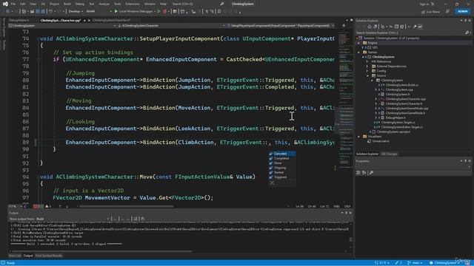Switch to ClimbingSystemCharacter.h tab
The image size is (474, 266).
pos(111,20)
